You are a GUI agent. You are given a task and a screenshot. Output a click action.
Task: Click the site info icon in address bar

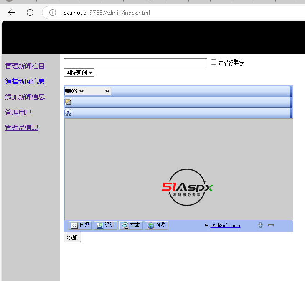click(53, 13)
